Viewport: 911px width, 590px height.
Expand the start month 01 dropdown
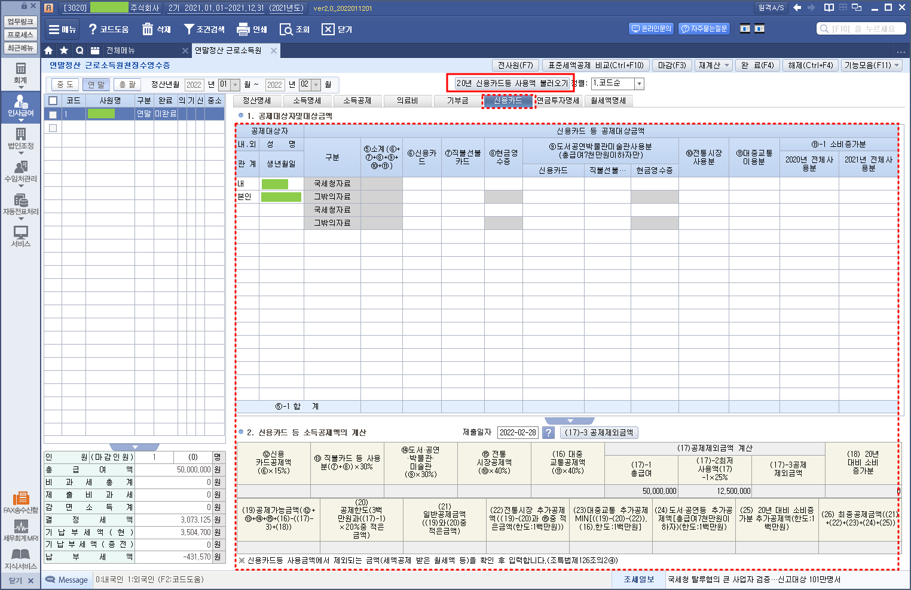pos(235,85)
